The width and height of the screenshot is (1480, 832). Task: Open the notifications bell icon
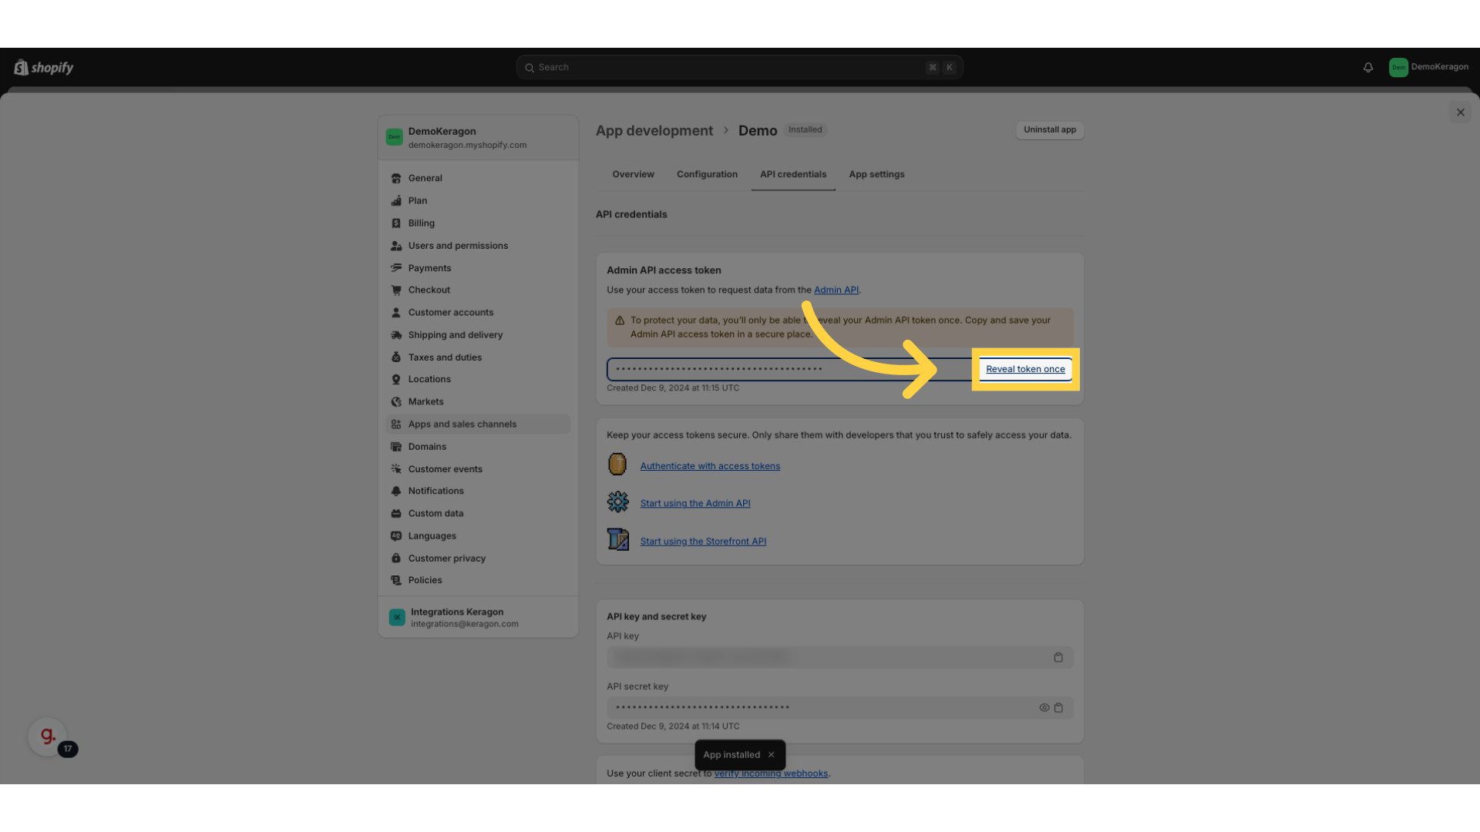(1368, 68)
